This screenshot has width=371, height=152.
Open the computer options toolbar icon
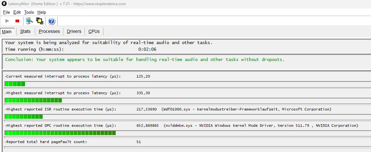[x=29, y=21]
